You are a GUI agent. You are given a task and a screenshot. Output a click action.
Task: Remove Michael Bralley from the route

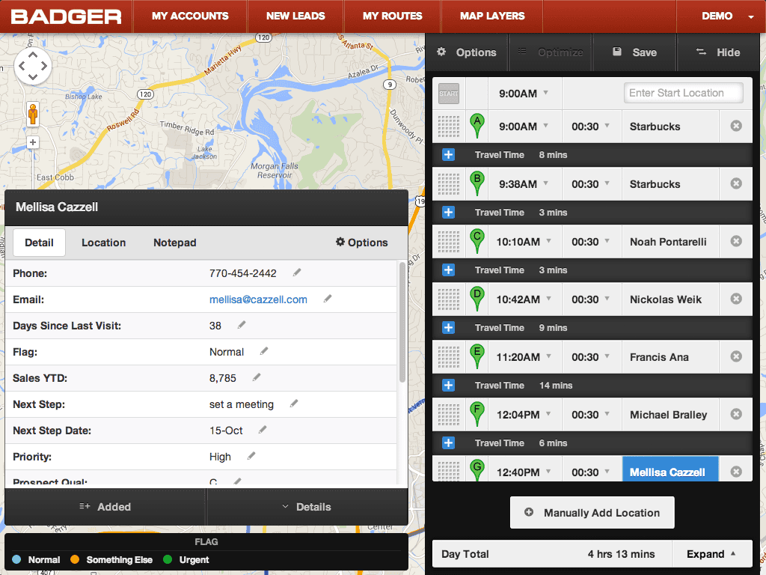[736, 415]
